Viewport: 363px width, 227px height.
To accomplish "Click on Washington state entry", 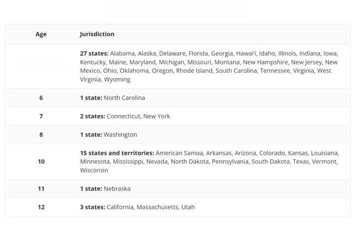I will pyautogui.click(x=120, y=135).
